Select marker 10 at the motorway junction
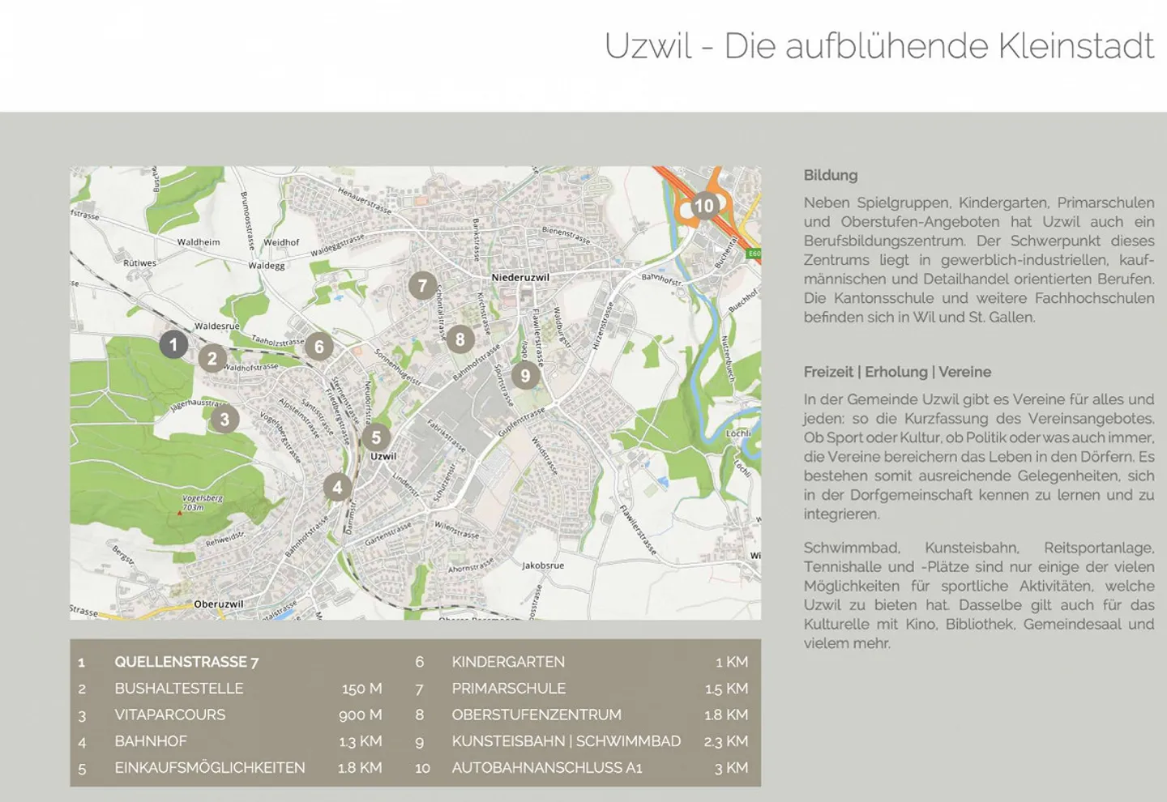This screenshot has height=802, width=1167. tap(704, 206)
